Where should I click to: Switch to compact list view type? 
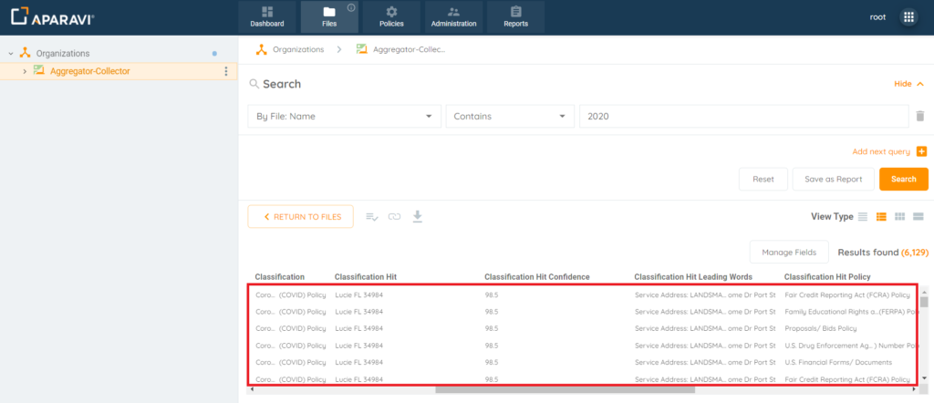click(x=863, y=217)
